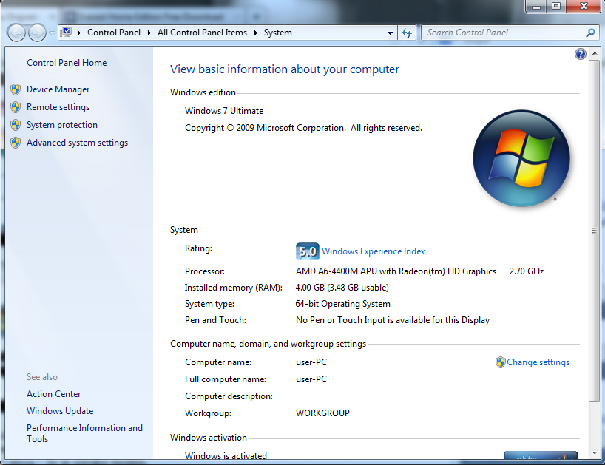Expand arrow before Control Panel breadcrumb
Screen dimensions: 605x465
coord(79,33)
